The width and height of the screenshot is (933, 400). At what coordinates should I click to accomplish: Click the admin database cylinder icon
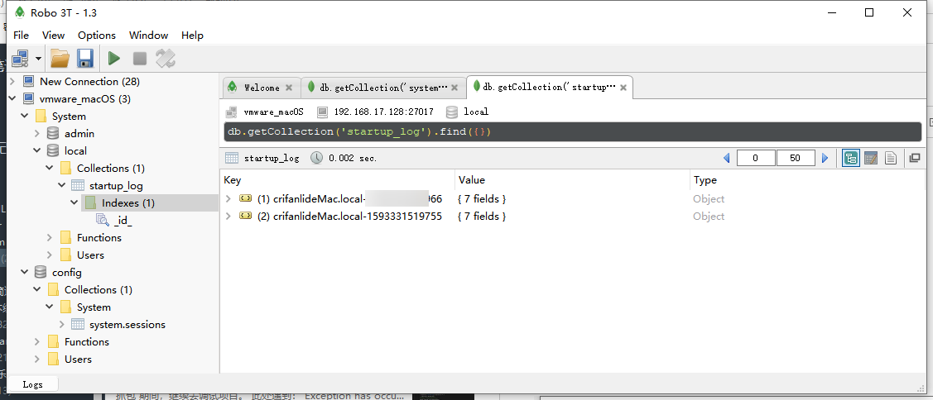point(53,133)
